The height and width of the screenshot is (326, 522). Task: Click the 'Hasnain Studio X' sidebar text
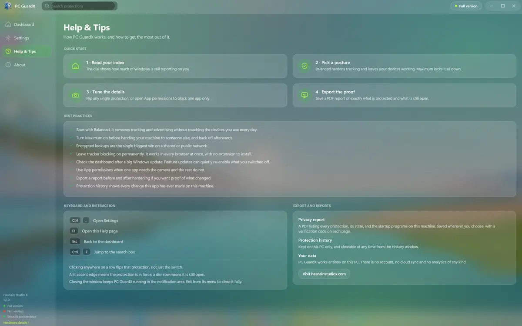15,295
